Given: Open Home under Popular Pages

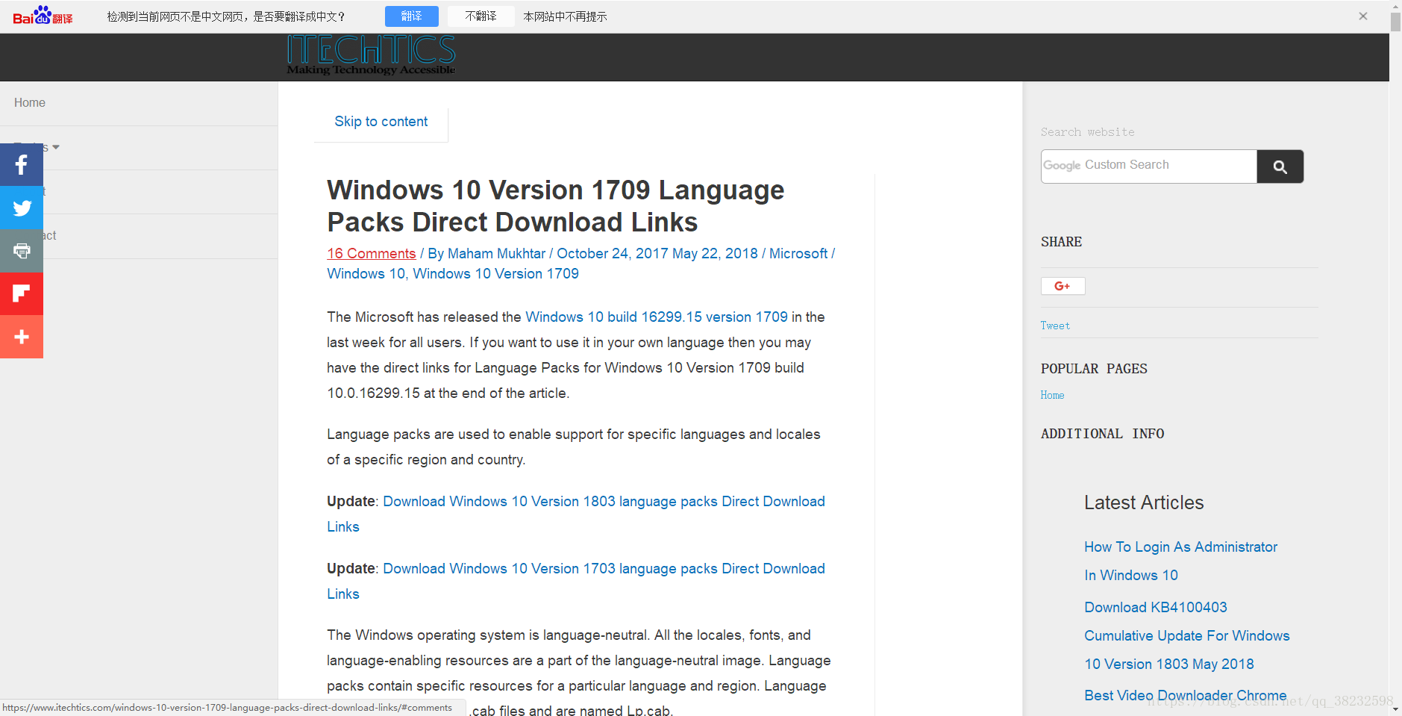Looking at the screenshot, I should click(1052, 395).
